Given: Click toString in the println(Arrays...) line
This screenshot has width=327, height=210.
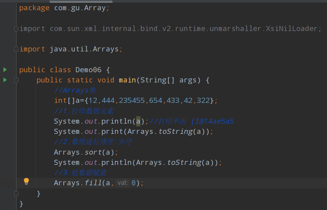Looking at the screenshot, I should coord(184,163).
